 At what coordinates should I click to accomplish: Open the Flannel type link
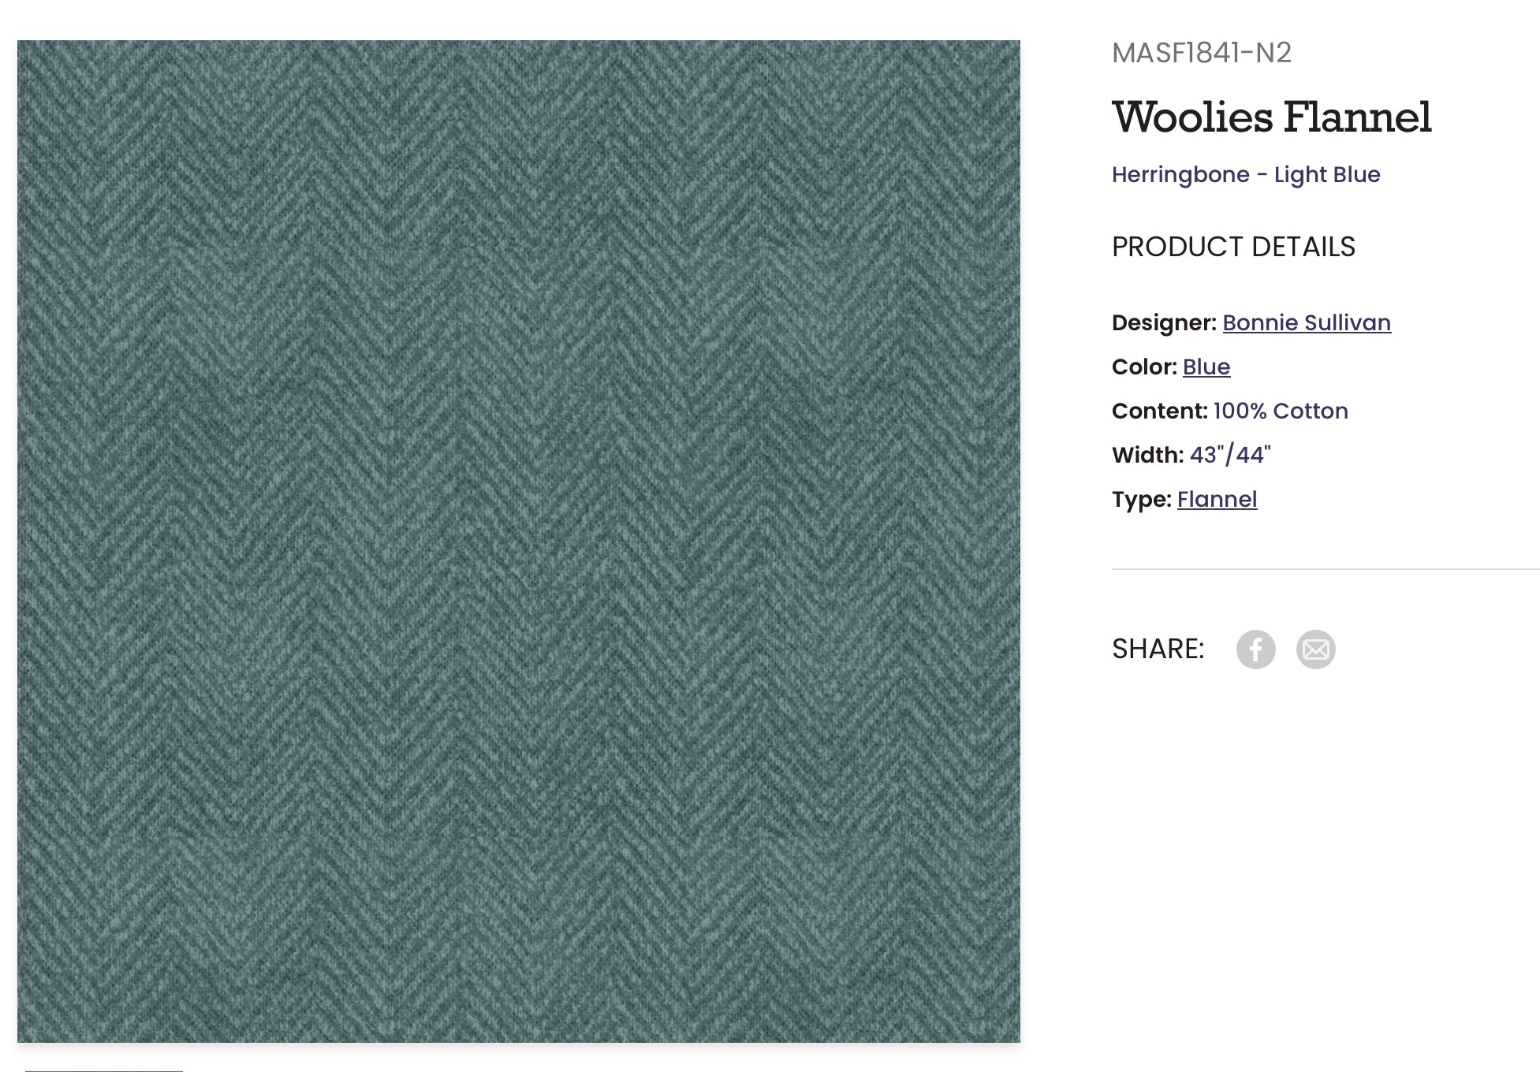tap(1217, 499)
